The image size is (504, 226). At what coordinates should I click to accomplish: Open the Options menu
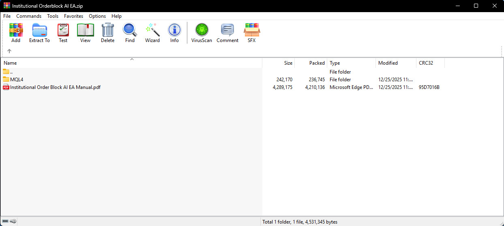97,16
